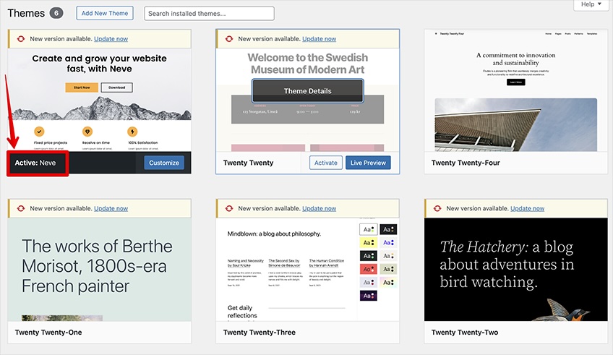Open the Help dropdown

coord(591,4)
